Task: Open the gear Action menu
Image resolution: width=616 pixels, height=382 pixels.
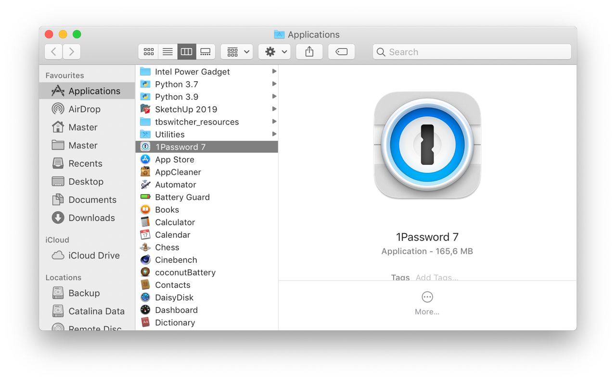Action: tap(274, 52)
